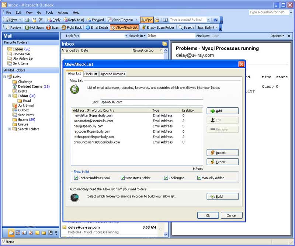
Task: Expand the Search Folders tree node
Action: (x=10, y=129)
